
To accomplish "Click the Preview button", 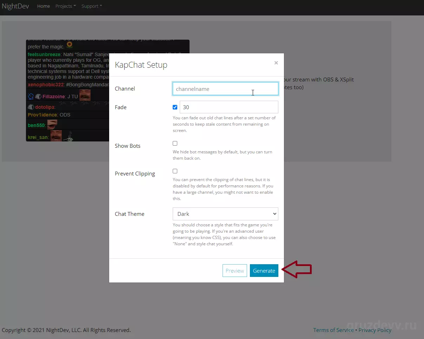I will [235, 271].
